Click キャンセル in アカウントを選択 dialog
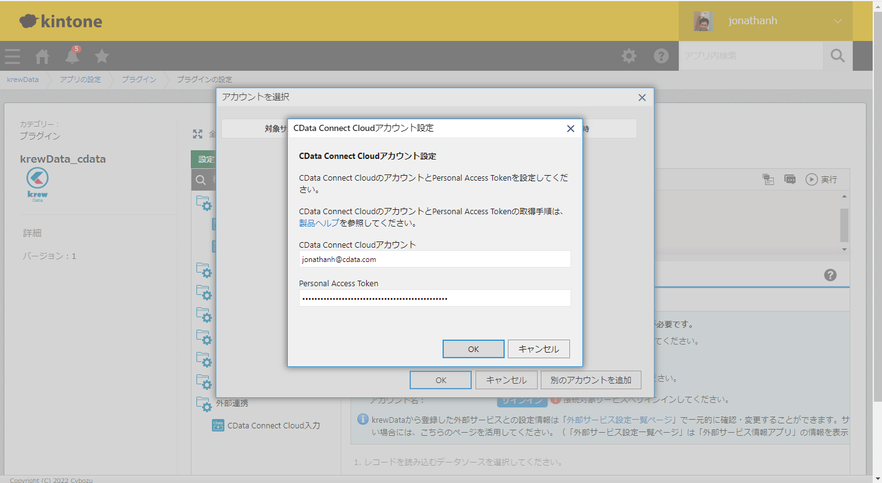 point(506,380)
